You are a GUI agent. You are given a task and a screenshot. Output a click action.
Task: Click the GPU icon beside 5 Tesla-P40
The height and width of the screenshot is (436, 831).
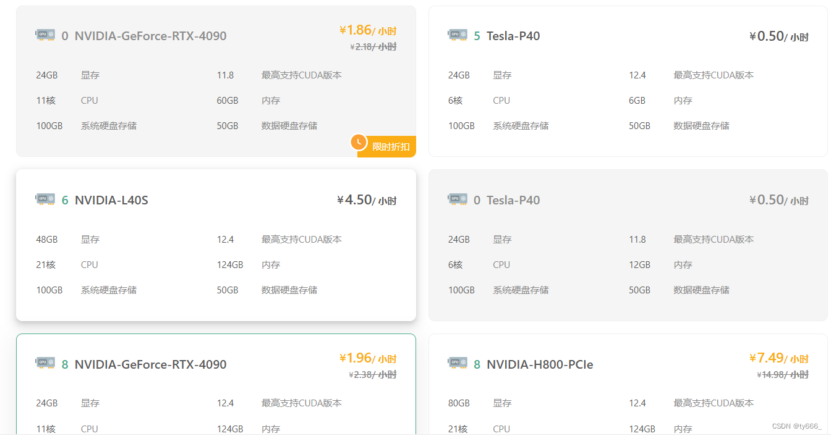coord(458,35)
